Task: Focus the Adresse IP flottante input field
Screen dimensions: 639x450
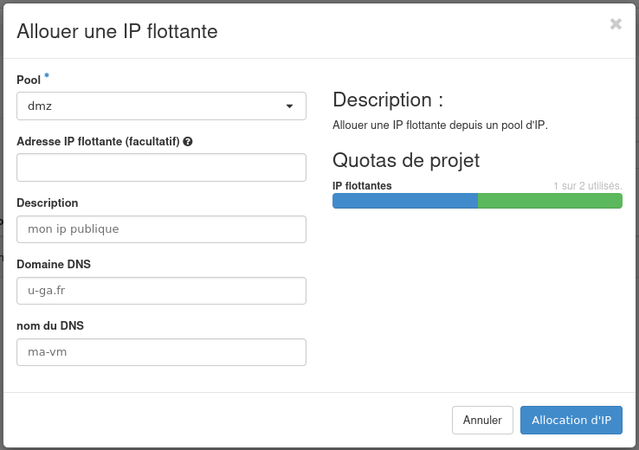Action: pyautogui.click(x=161, y=167)
